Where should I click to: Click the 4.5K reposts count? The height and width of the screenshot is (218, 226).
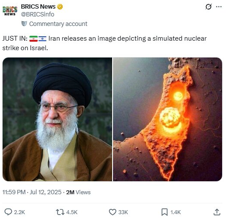(x=72, y=212)
